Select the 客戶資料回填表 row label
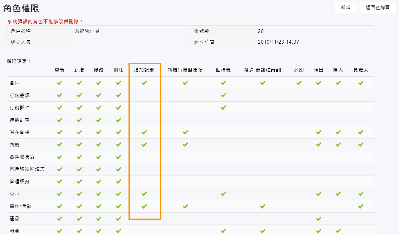The height and width of the screenshot is (235, 399). coord(27,169)
